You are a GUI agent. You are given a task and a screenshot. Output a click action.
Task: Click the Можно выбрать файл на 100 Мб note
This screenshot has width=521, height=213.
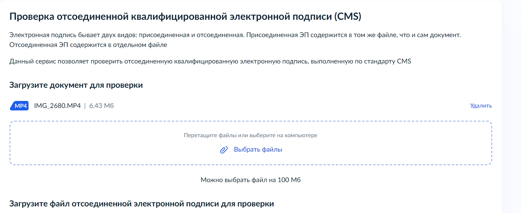click(x=250, y=180)
